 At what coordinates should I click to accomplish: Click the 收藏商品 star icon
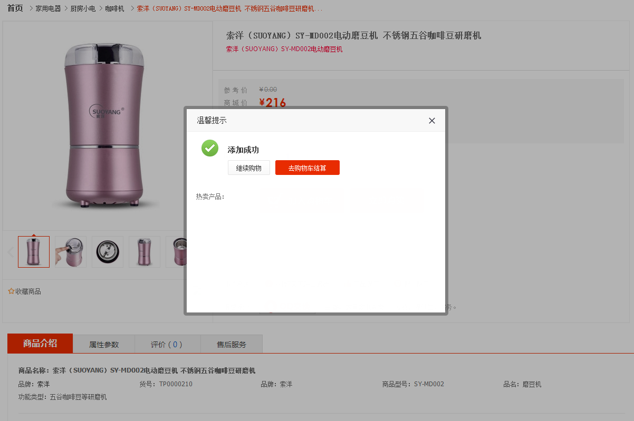coord(11,291)
